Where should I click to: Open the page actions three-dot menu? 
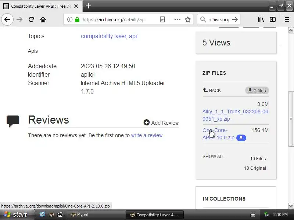point(177,19)
